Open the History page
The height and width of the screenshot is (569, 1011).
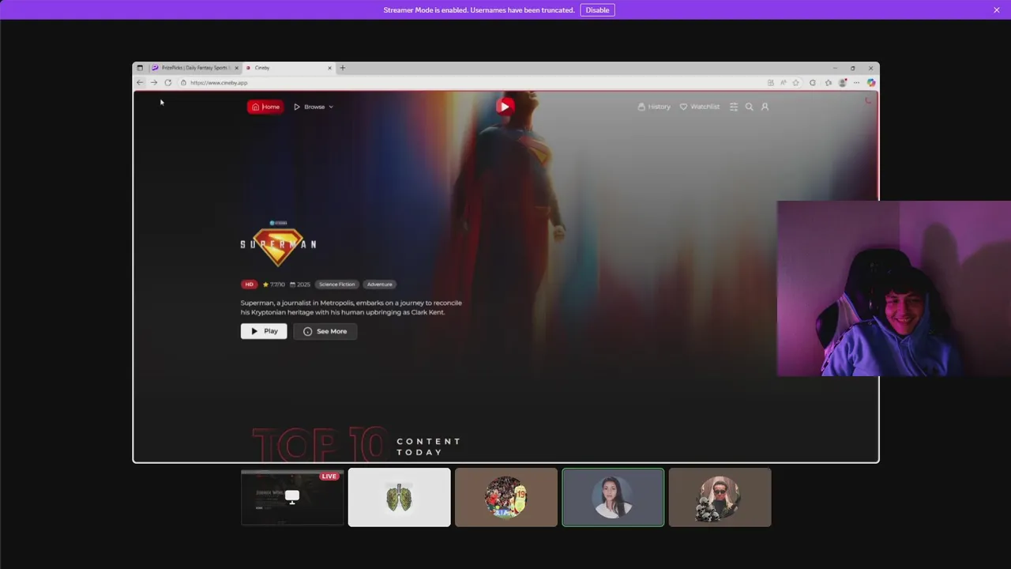[x=654, y=107]
